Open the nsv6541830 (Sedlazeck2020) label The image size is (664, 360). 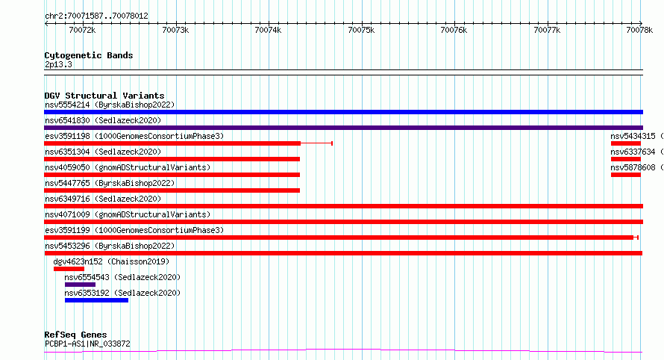[x=103, y=120]
